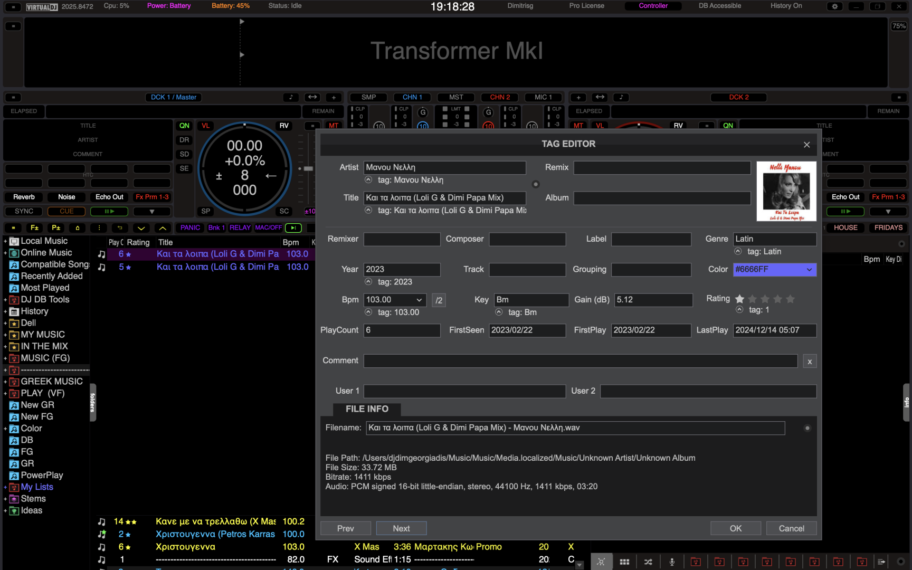This screenshot has height=570, width=912.
Task: Expand the GREEK MUSIC folder node
Action: point(5,382)
